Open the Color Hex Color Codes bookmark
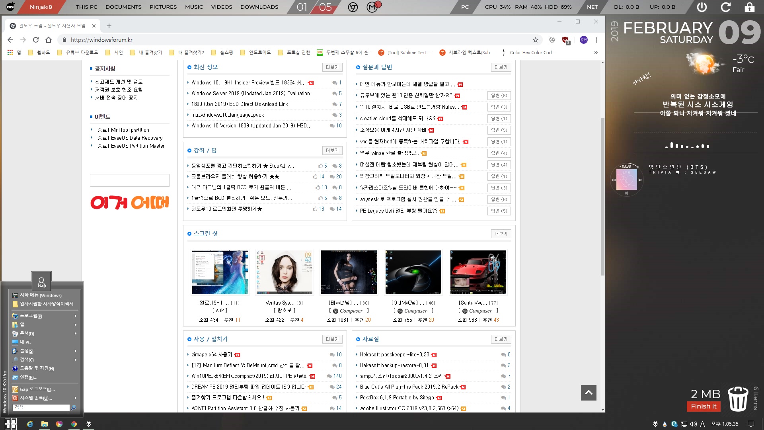 (x=528, y=52)
